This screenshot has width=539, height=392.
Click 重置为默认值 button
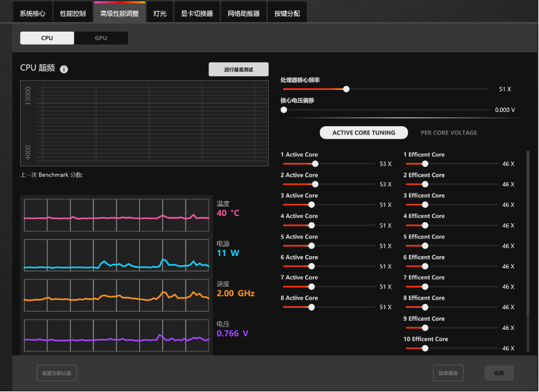tap(57, 373)
